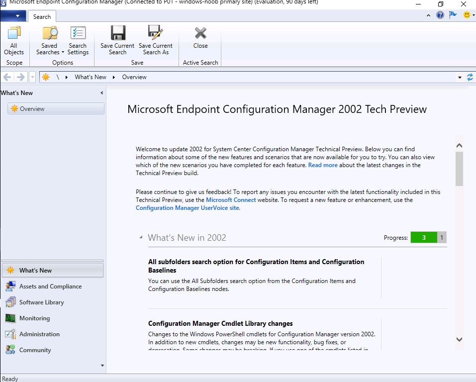Click Save Current Search
Viewport: 476px width, 382px height.
[117, 41]
